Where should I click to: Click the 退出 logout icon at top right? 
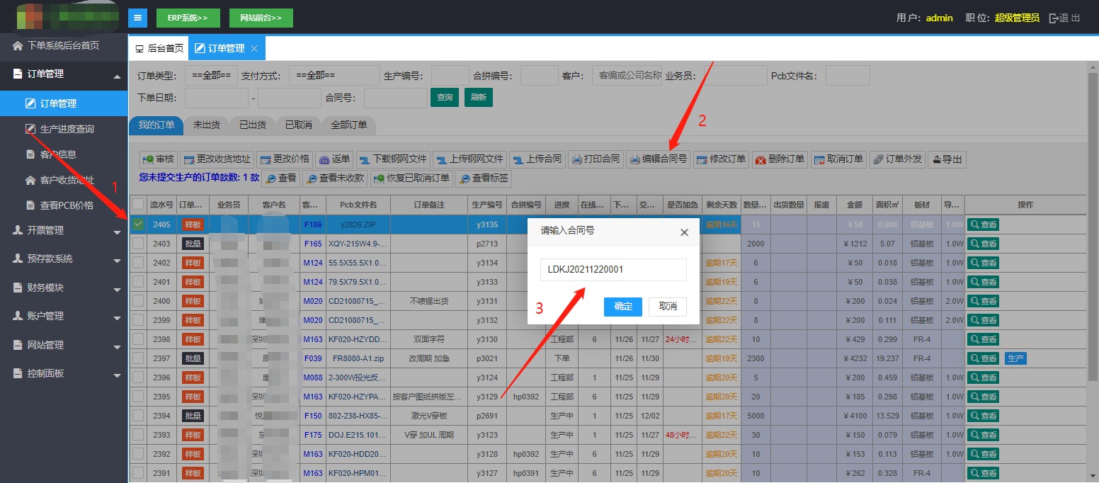pyautogui.click(x=1064, y=18)
